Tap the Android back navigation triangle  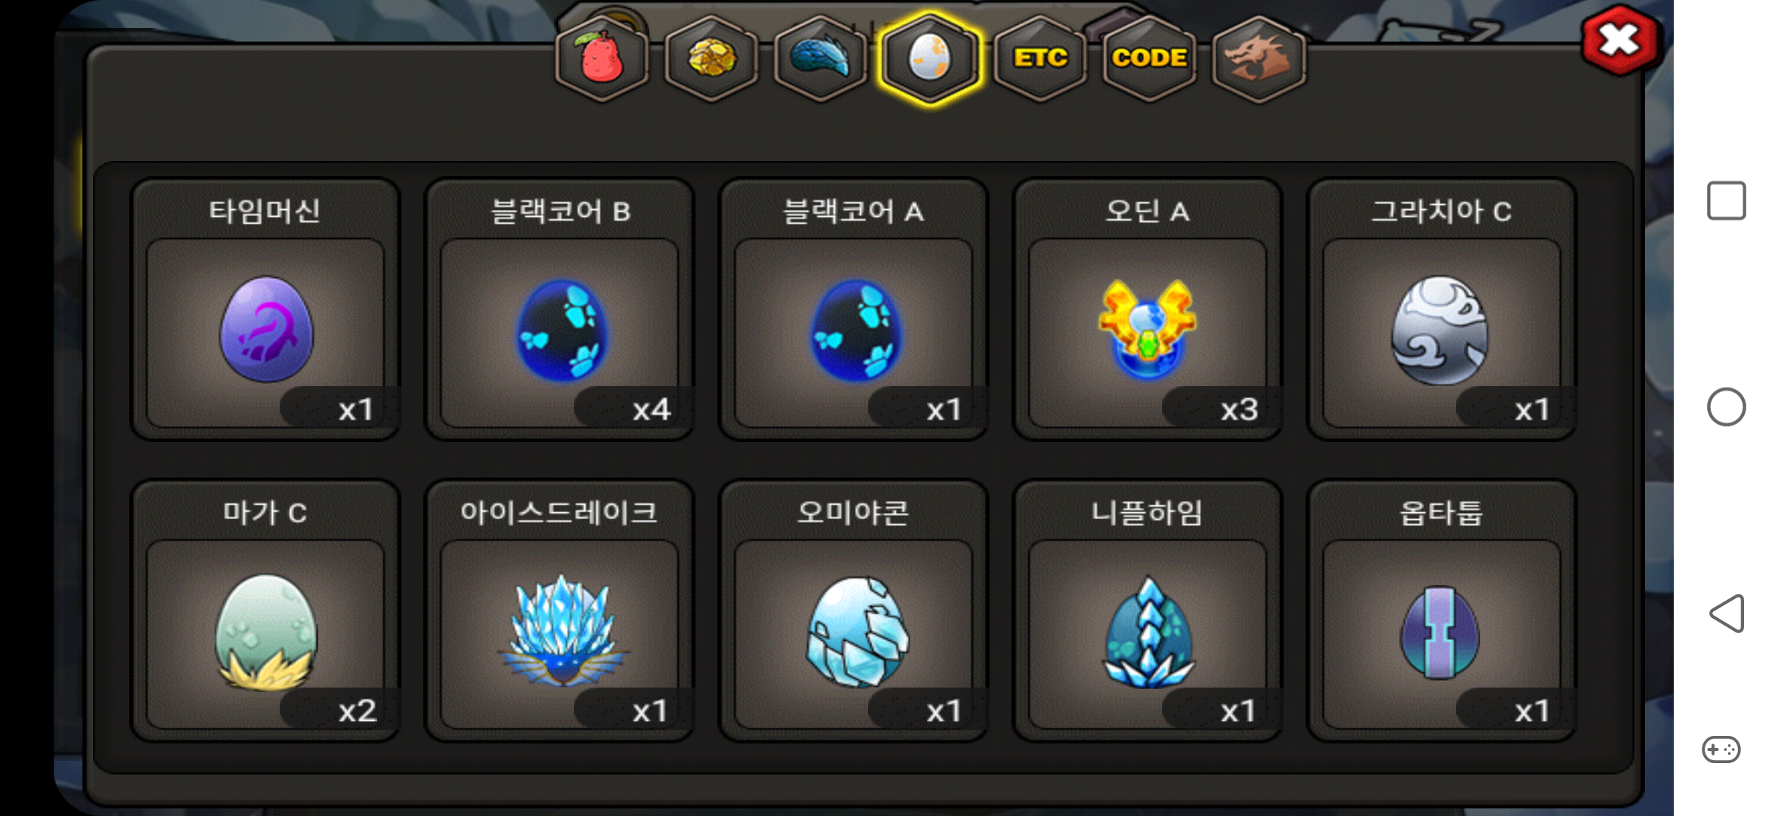1727,613
